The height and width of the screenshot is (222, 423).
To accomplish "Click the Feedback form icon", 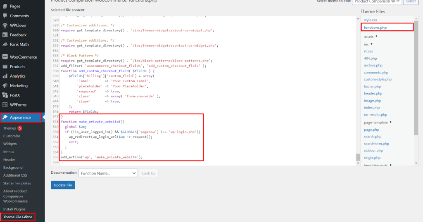I will coord(5,35).
